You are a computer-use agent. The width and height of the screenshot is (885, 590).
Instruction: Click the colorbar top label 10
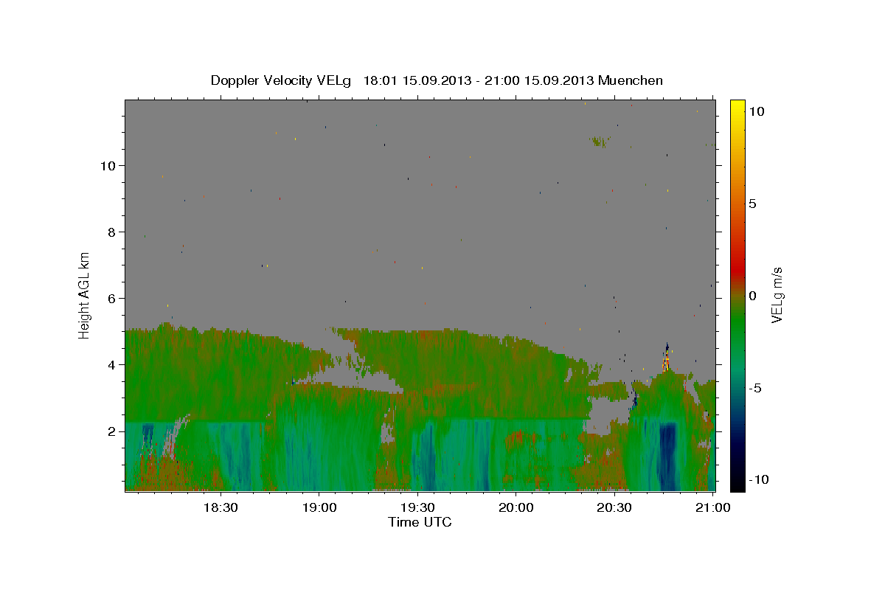pos(756,111)
